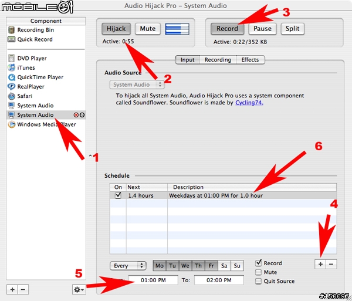The height and width of the screenshot is (301, 352).
Task: Choose the DVD Player icon in the sidebar
Action: 11,58
